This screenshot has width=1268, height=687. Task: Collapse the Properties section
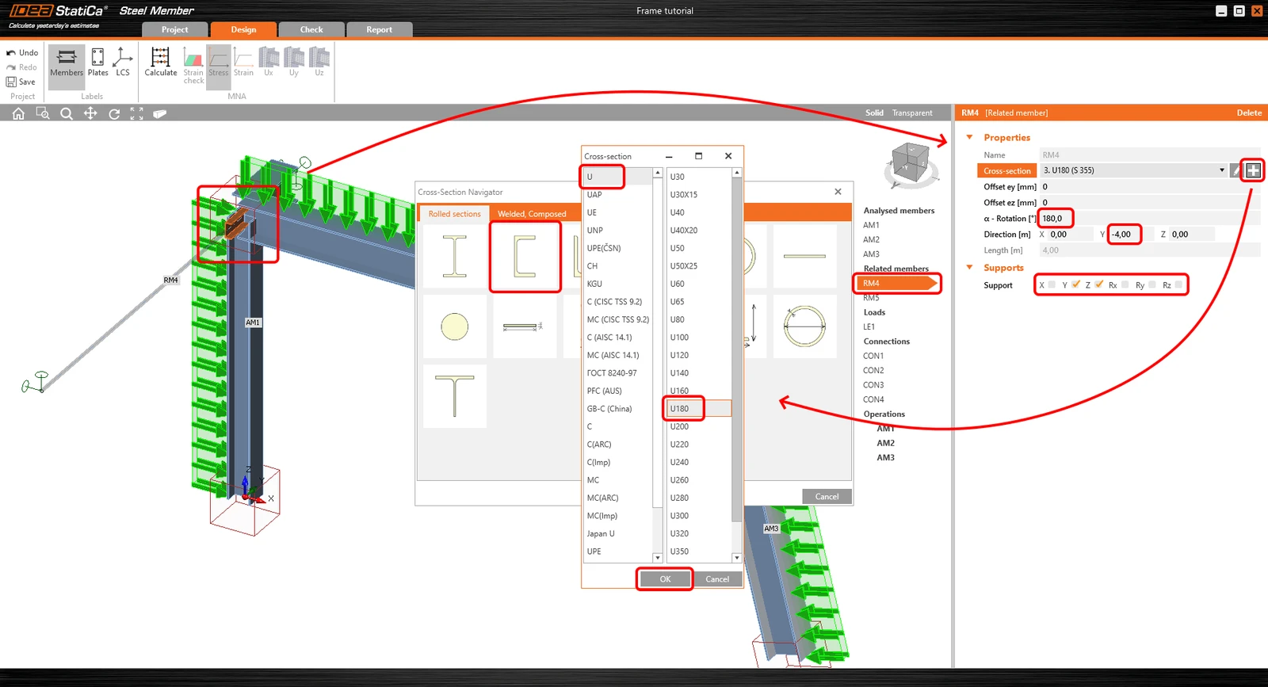pos(969,137)
